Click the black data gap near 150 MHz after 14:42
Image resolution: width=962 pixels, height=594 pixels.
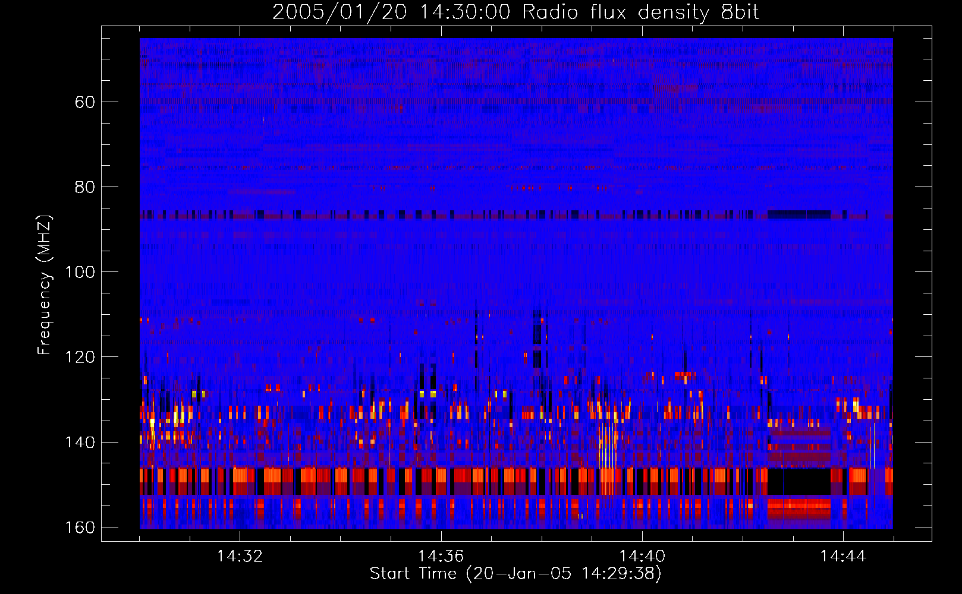(x=799, y=482)
